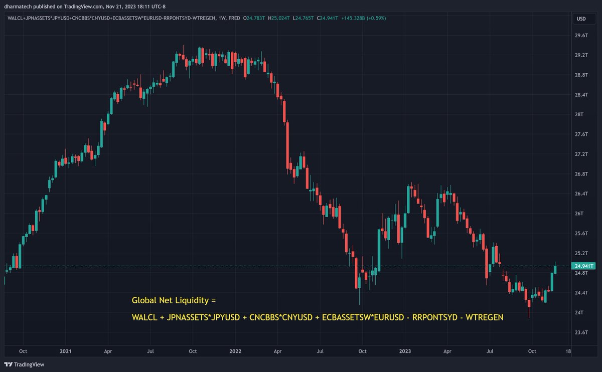Click the 28T price axis label

(x=580, y=114)
